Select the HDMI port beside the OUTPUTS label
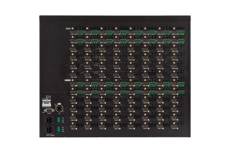 (x=73, y=83)
